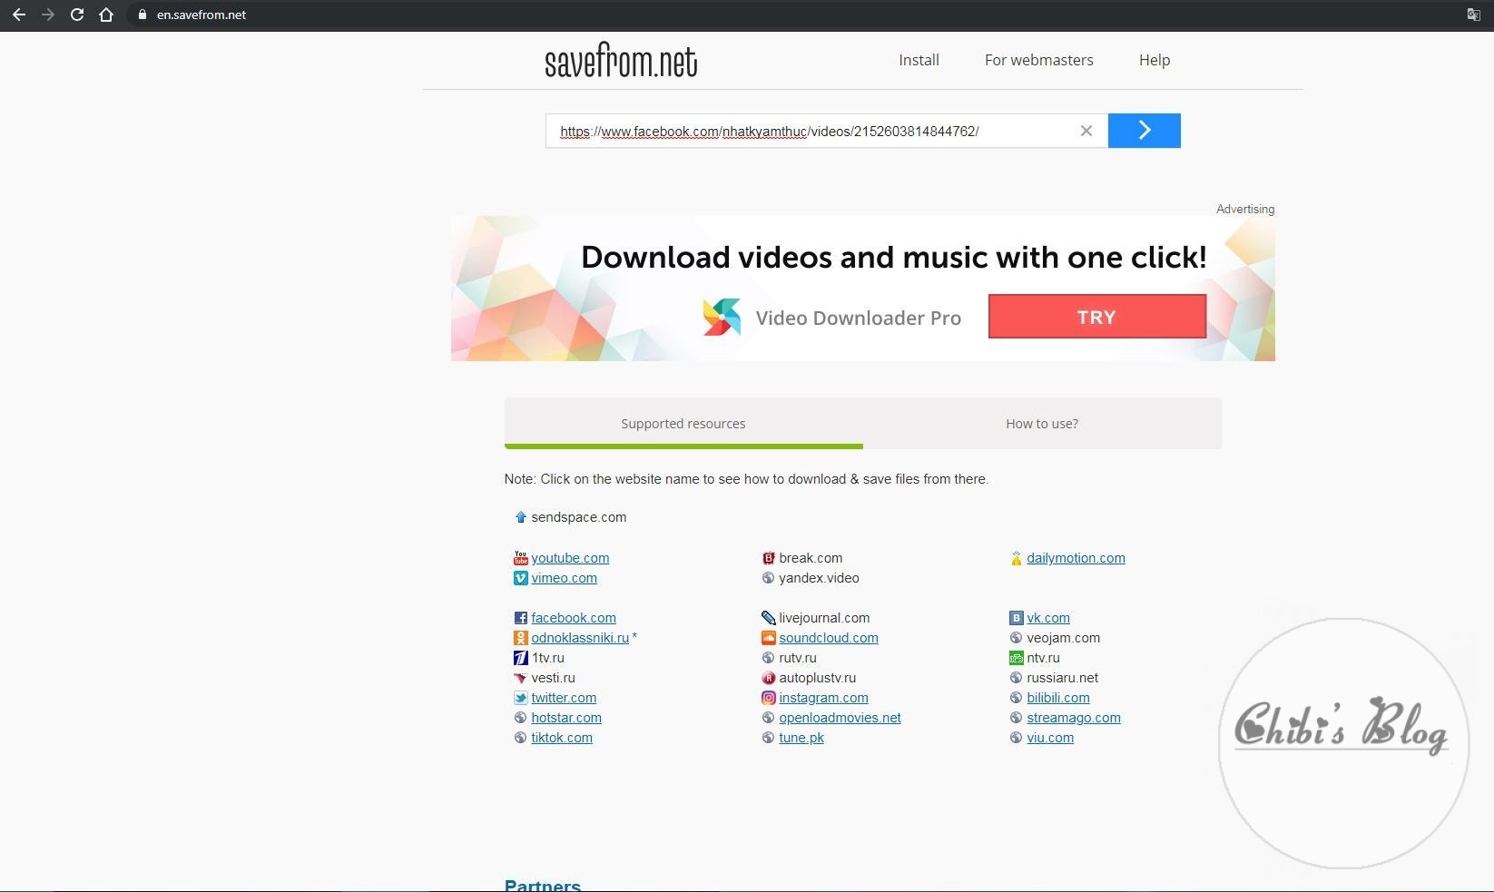Open the bilibili.com link
Viewport: 1494px width, 892px height.
[1058, 698]
